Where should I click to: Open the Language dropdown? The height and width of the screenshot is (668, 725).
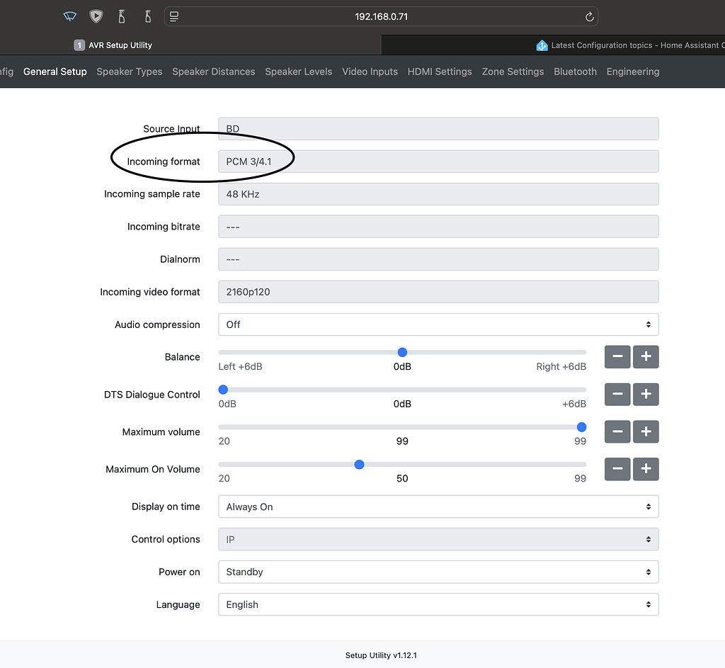[x=438, y=604]
